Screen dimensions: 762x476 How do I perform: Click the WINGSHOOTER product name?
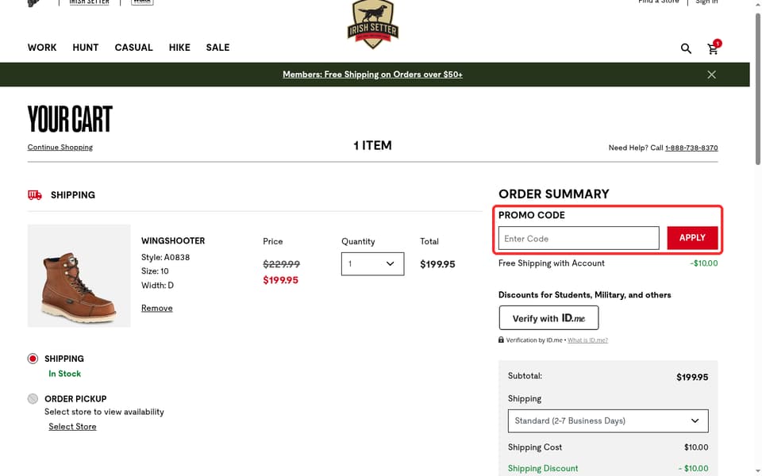173,241
